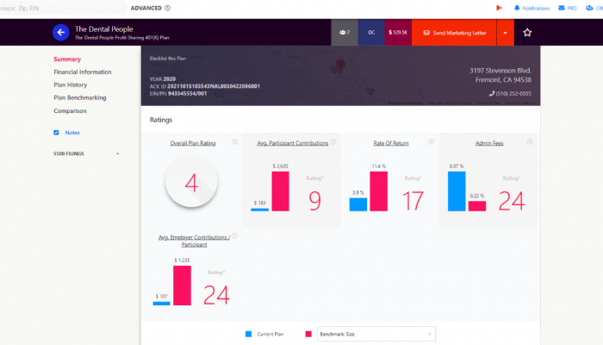Click the Admin Fees rating title
This screenshot has height=345, width=603.
(488, 143)
